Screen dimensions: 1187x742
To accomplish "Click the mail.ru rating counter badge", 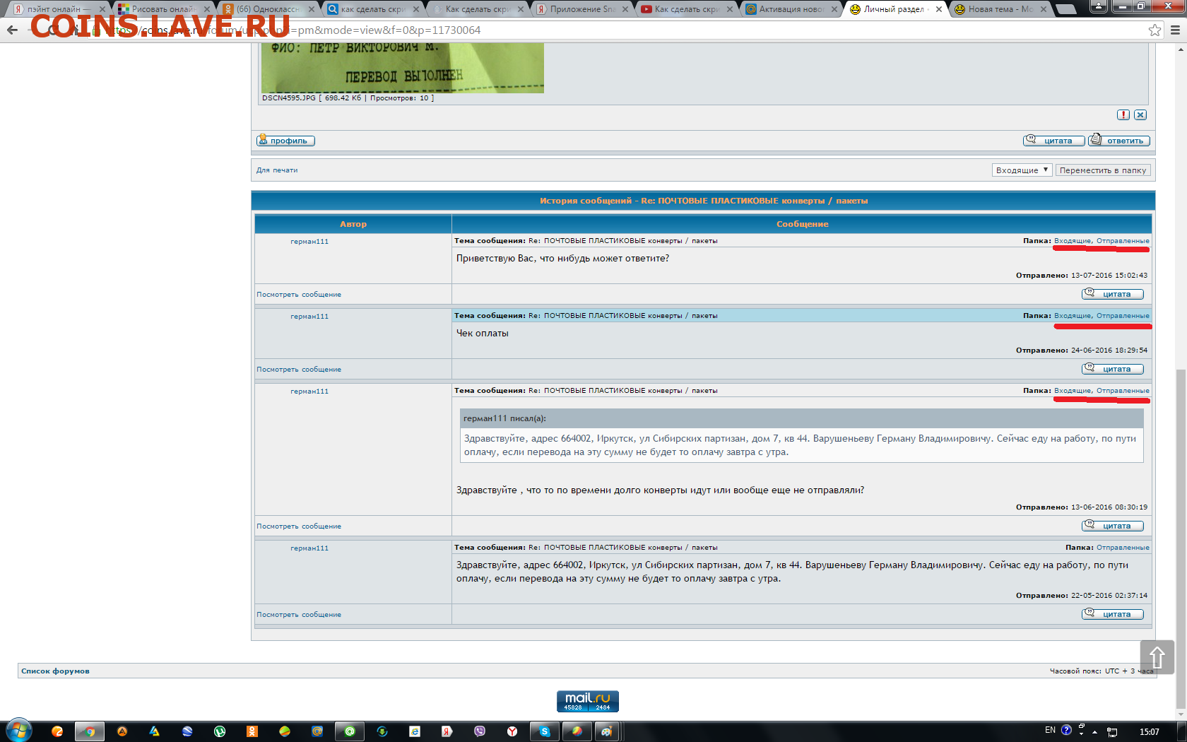I will (587, 701).
